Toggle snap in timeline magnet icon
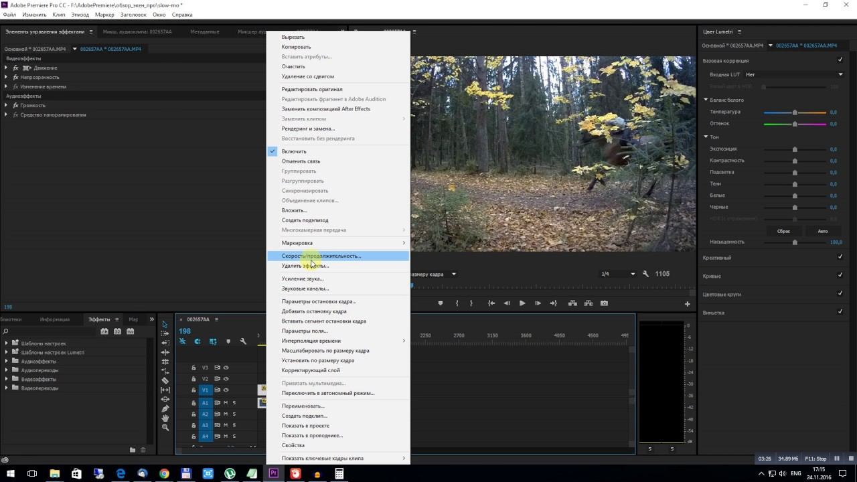The image size is (857, 482). point(198,341)
